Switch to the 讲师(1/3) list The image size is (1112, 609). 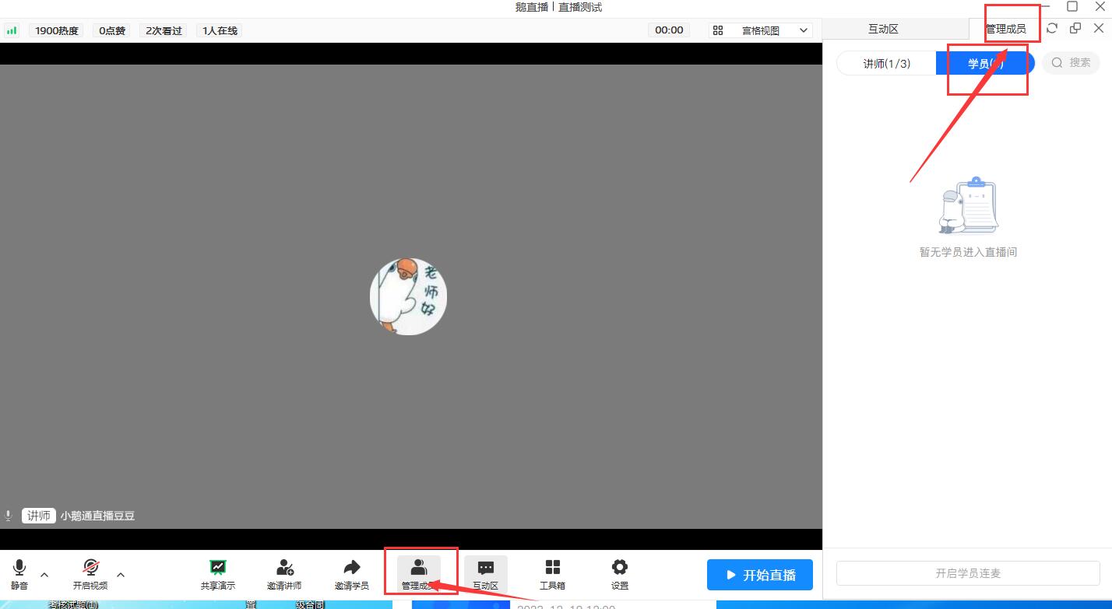coord(886,64)
